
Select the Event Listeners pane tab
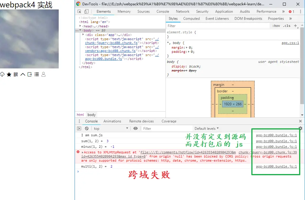point(217,19)
